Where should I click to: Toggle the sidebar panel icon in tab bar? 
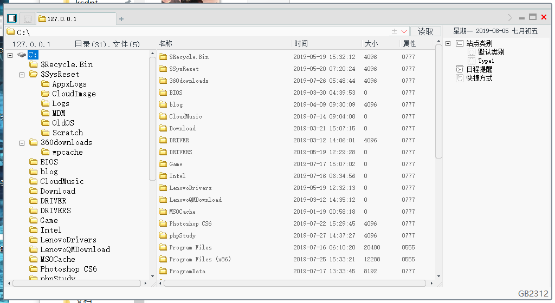(12, 18)
